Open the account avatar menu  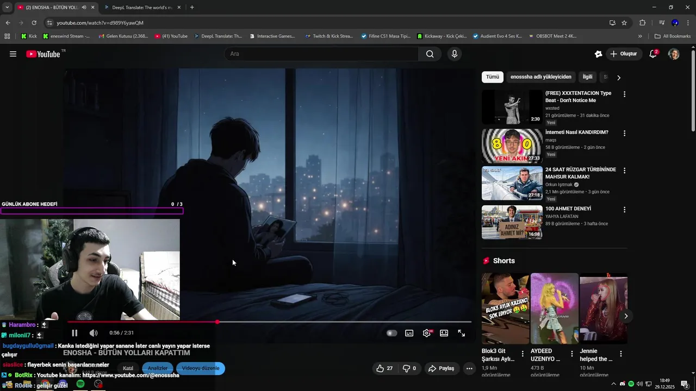coord(674,54)
